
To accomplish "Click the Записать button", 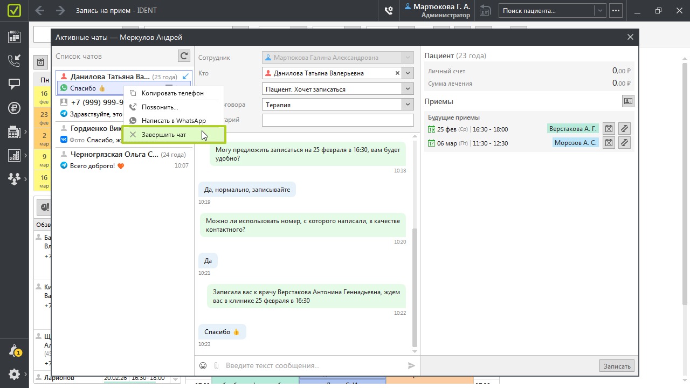I will coord(617,366).
